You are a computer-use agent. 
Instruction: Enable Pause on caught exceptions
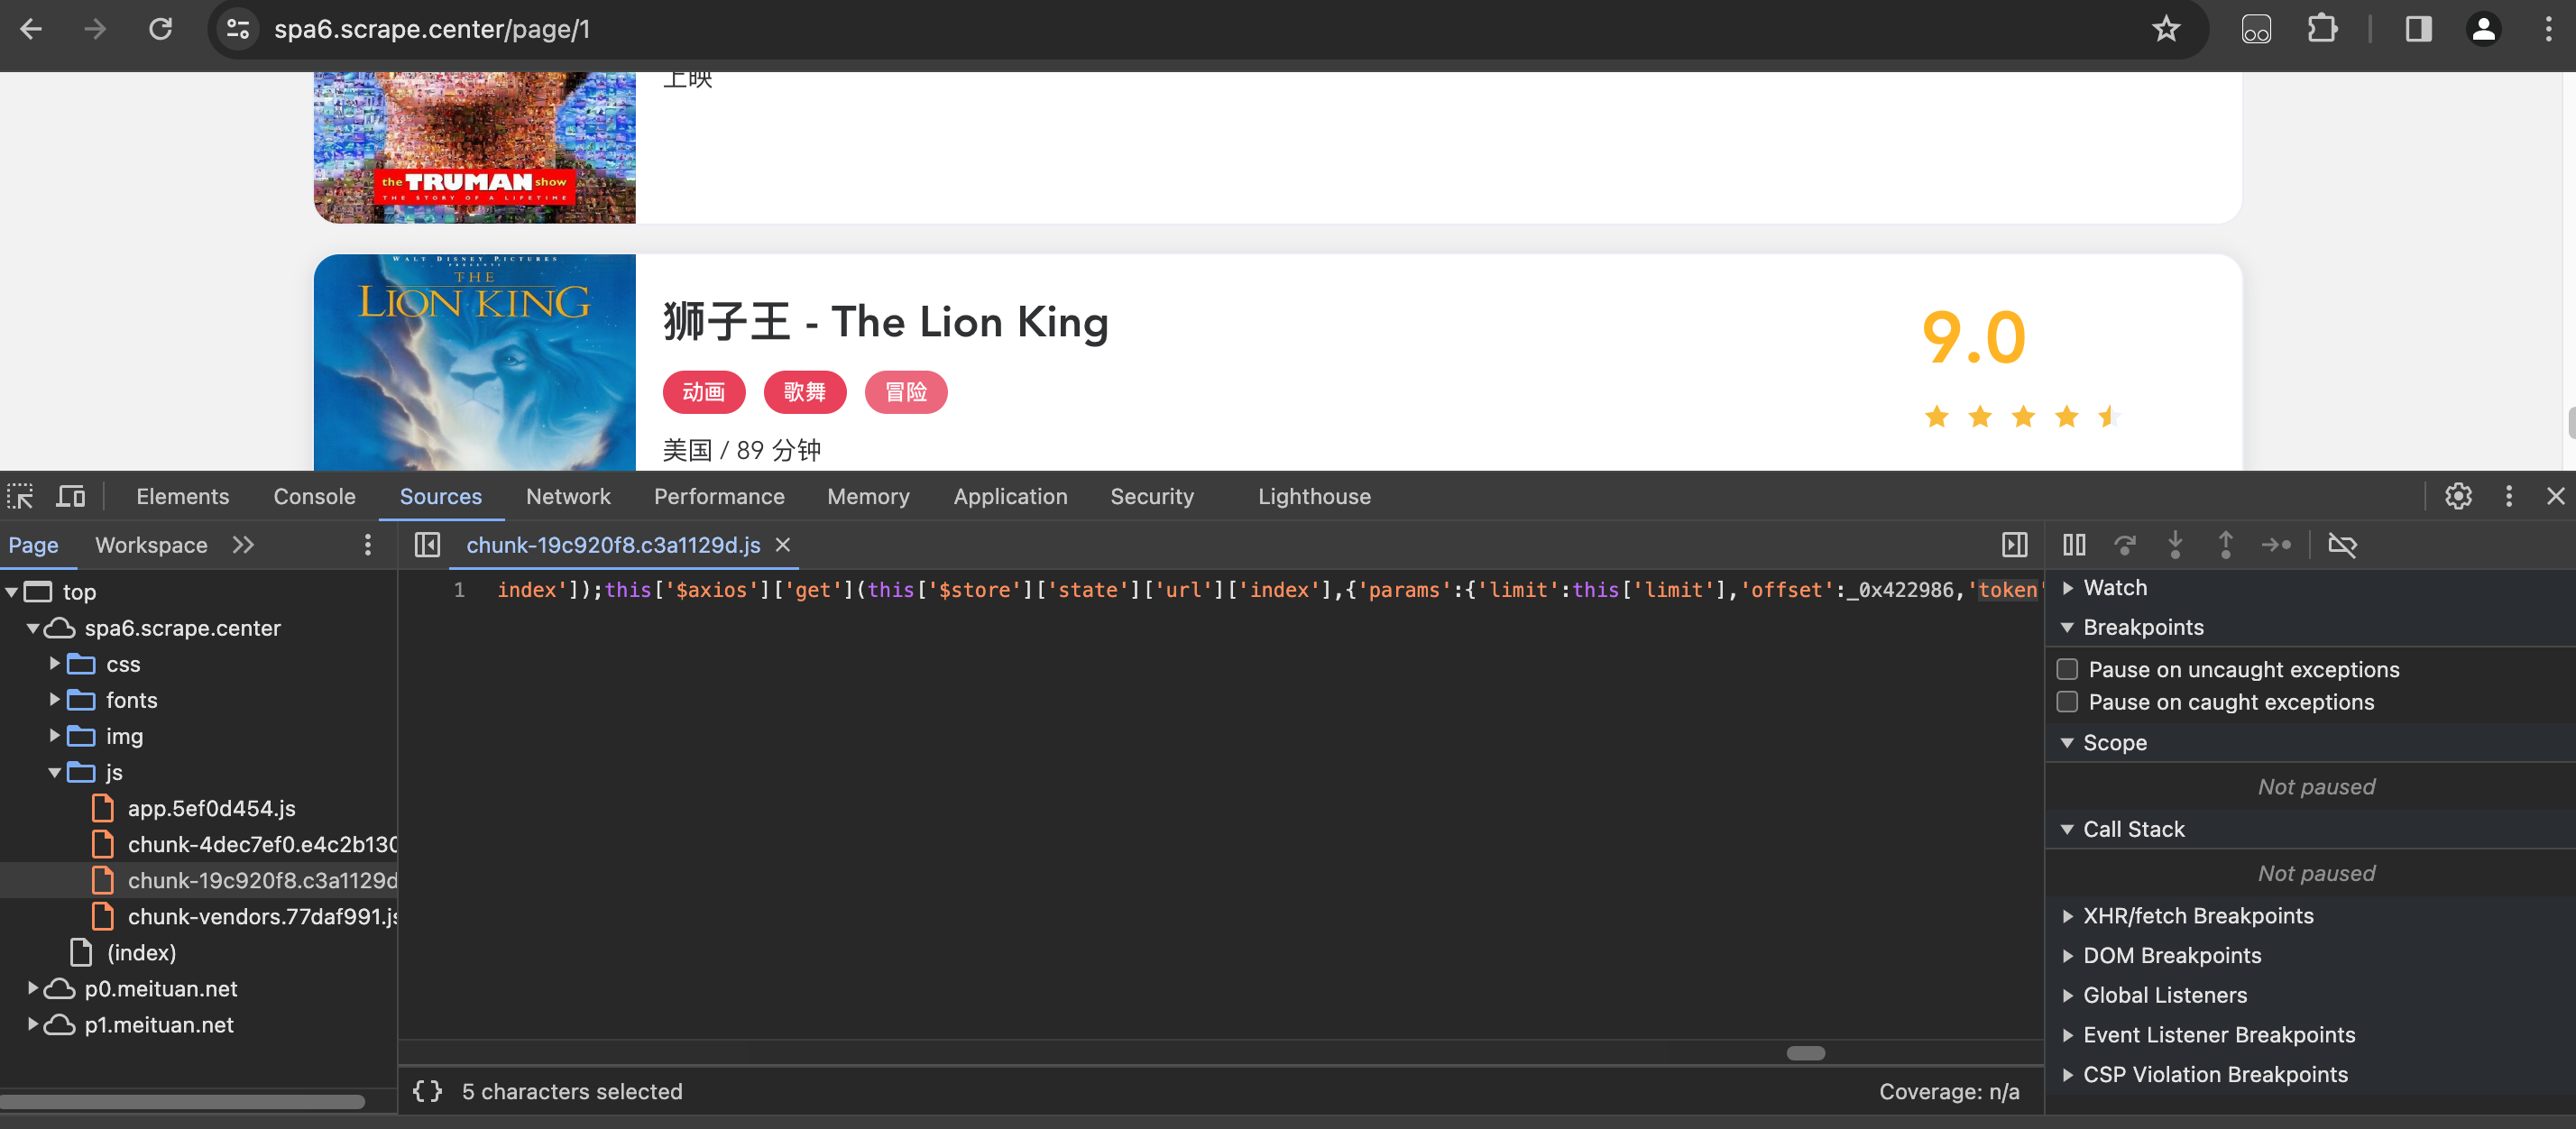coord(2066,702)
